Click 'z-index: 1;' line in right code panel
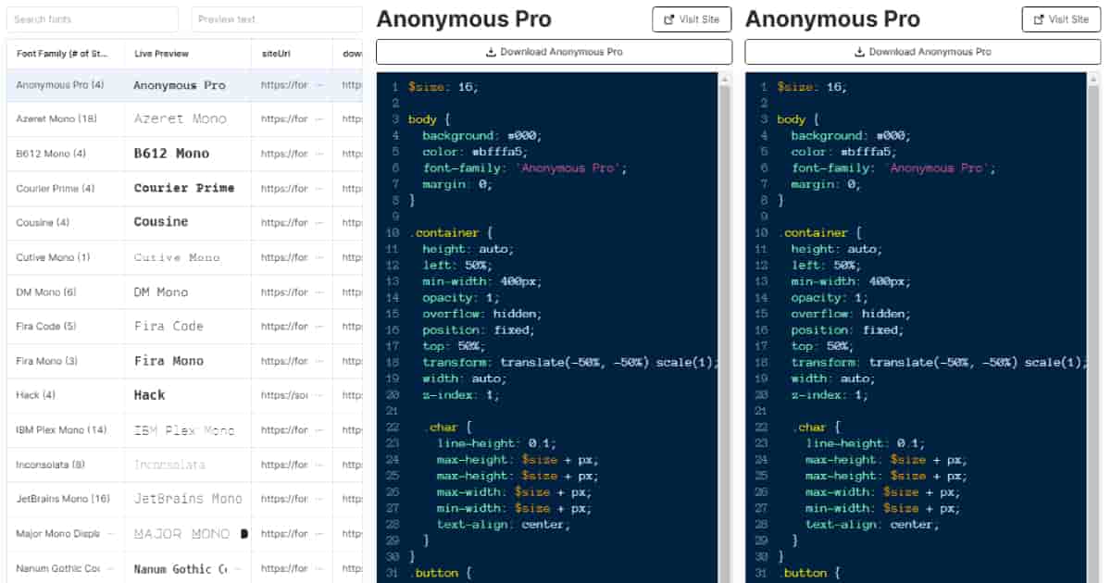 pyautogui.click(x=830, y=395)
